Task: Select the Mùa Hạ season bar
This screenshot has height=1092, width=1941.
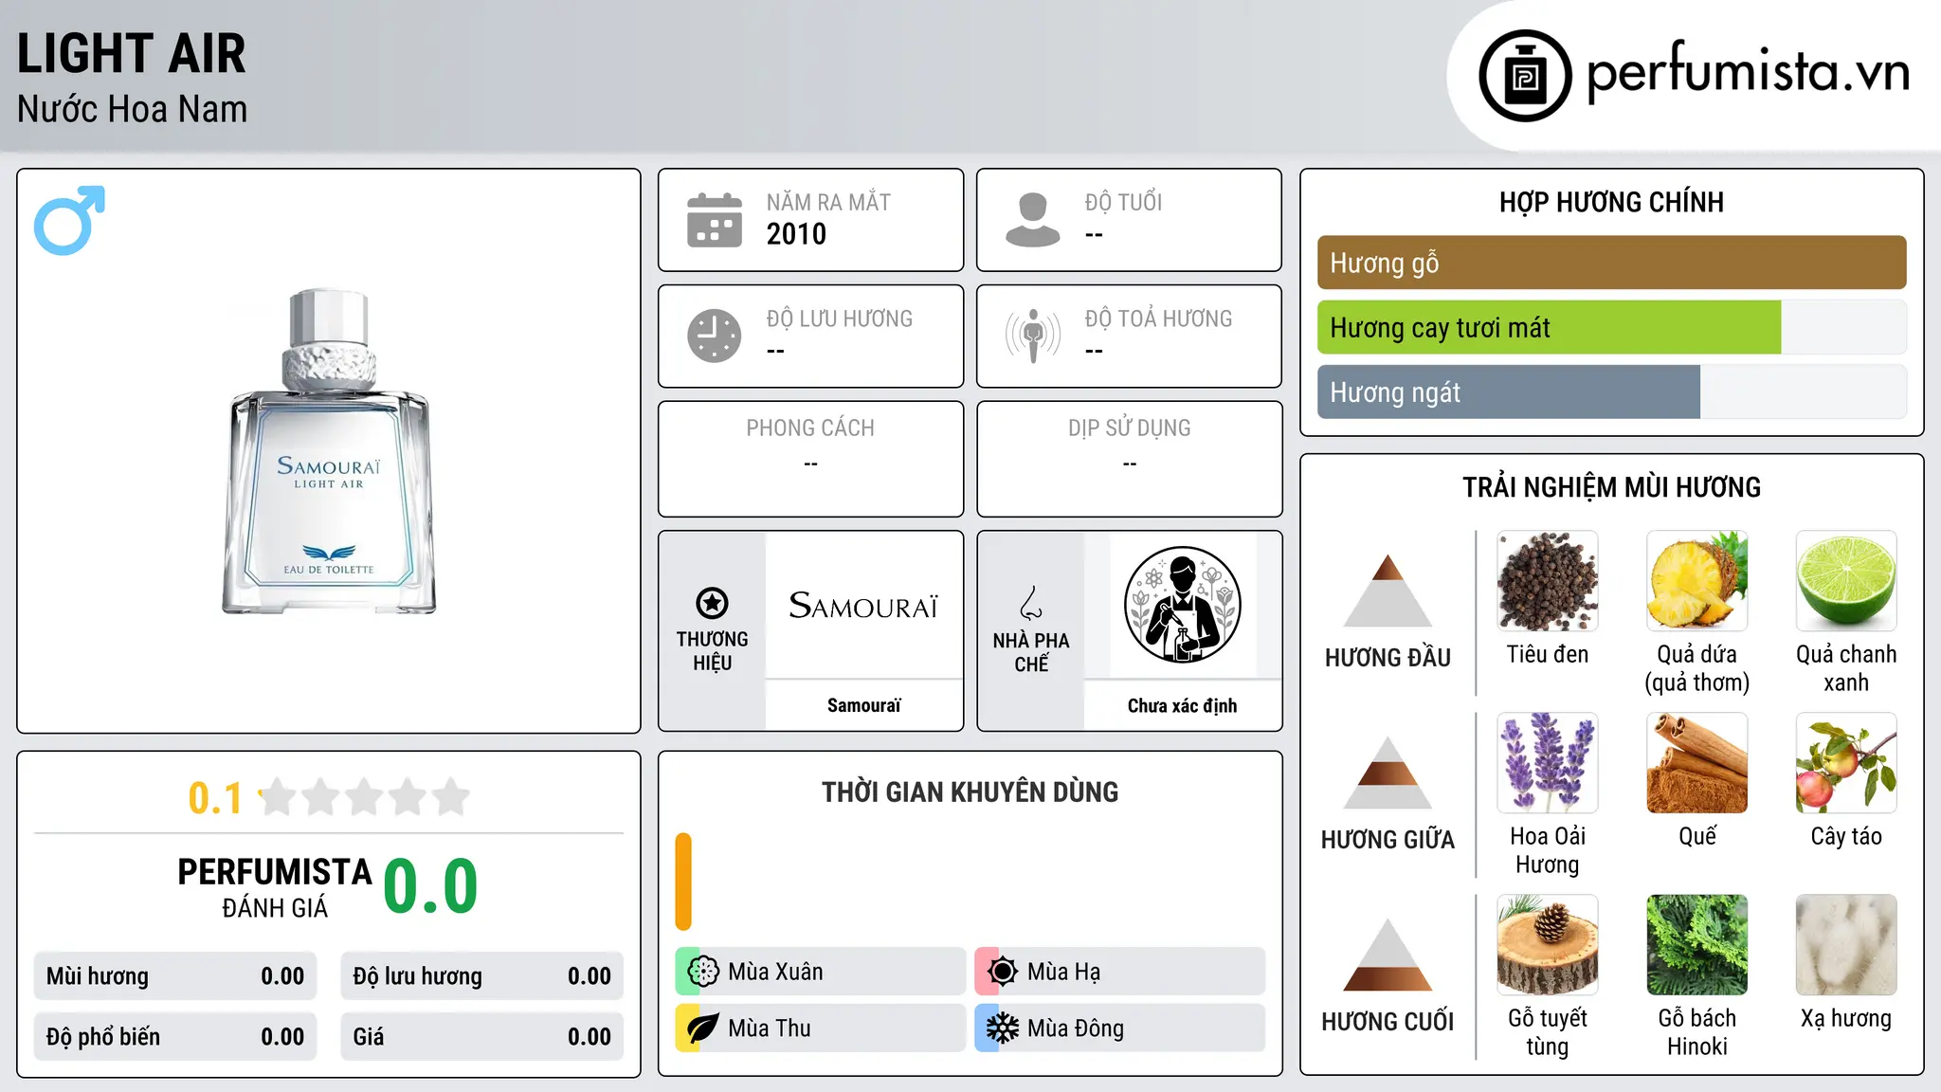Action: coord(1119,972)
